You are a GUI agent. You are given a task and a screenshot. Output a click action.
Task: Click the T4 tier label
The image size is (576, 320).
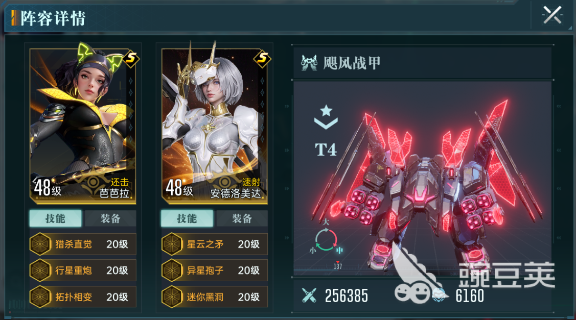coord(326,150)
